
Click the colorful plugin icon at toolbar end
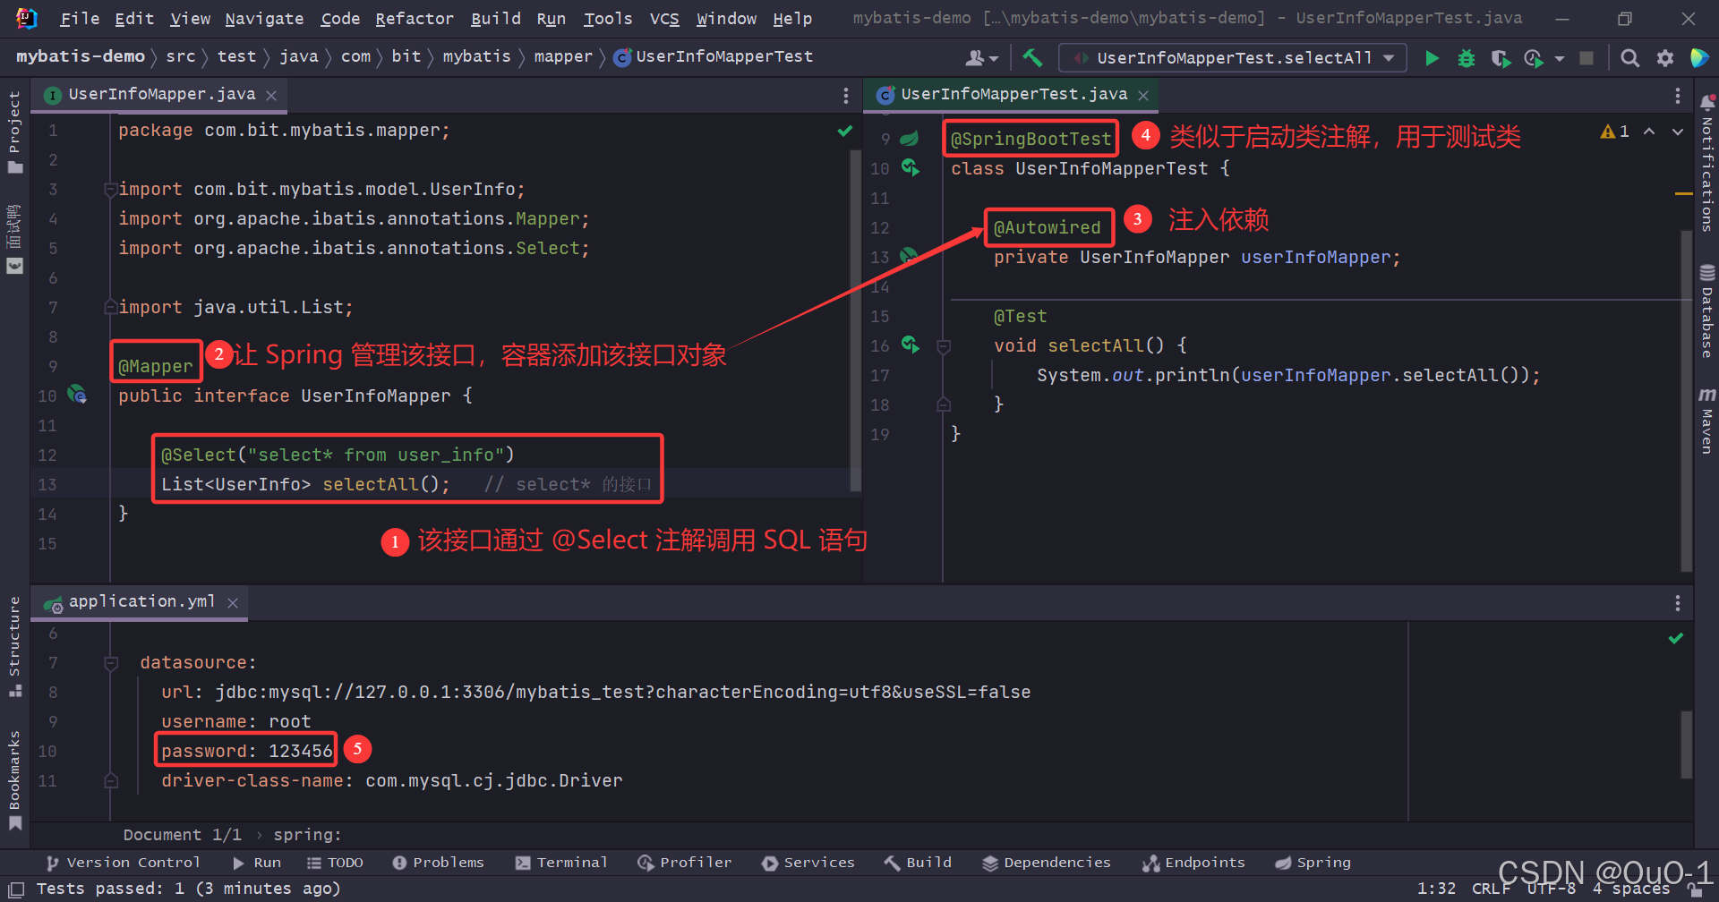pyautogui.click(x=1699, y=58)
